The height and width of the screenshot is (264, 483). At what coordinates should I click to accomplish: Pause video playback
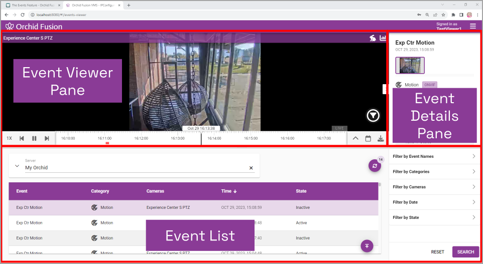coord(34,138)
